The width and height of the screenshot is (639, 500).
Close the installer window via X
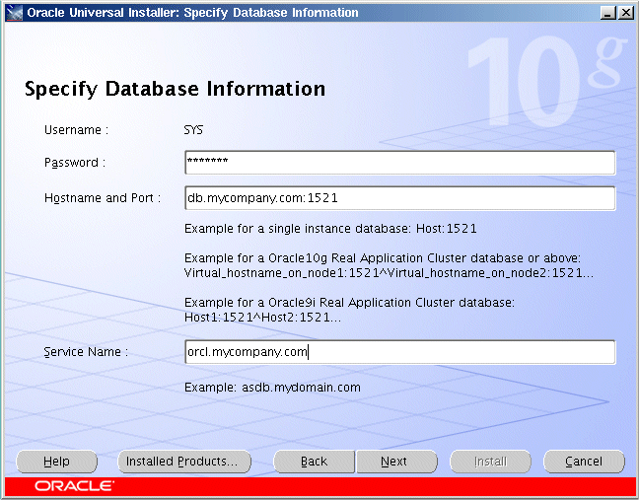tap(625, 13)
